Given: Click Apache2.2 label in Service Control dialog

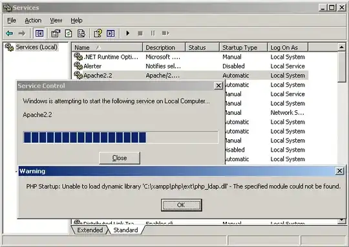Looking at the screenshot, I should 37,115.
